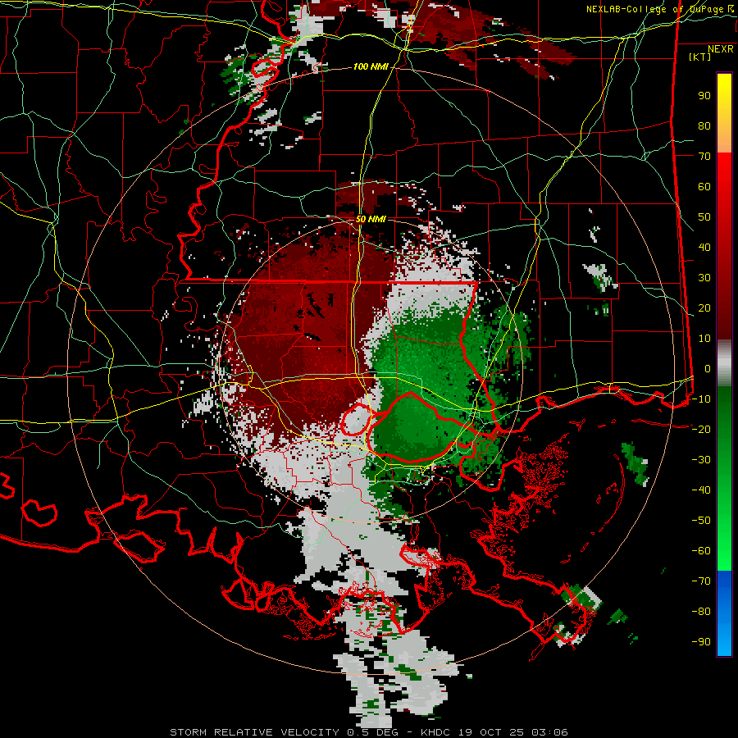Screen dimensions: 738x738
Task: Pick the gray zero-velocity segment of the scale
Action: 724,363
